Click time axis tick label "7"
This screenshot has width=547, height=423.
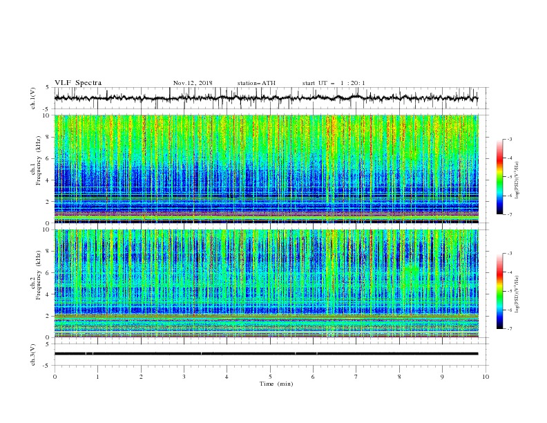point(356,377)
